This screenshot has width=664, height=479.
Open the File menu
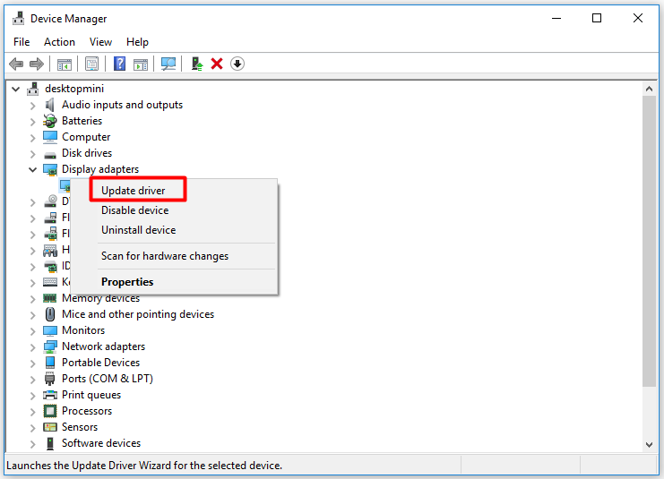(22, 42)
